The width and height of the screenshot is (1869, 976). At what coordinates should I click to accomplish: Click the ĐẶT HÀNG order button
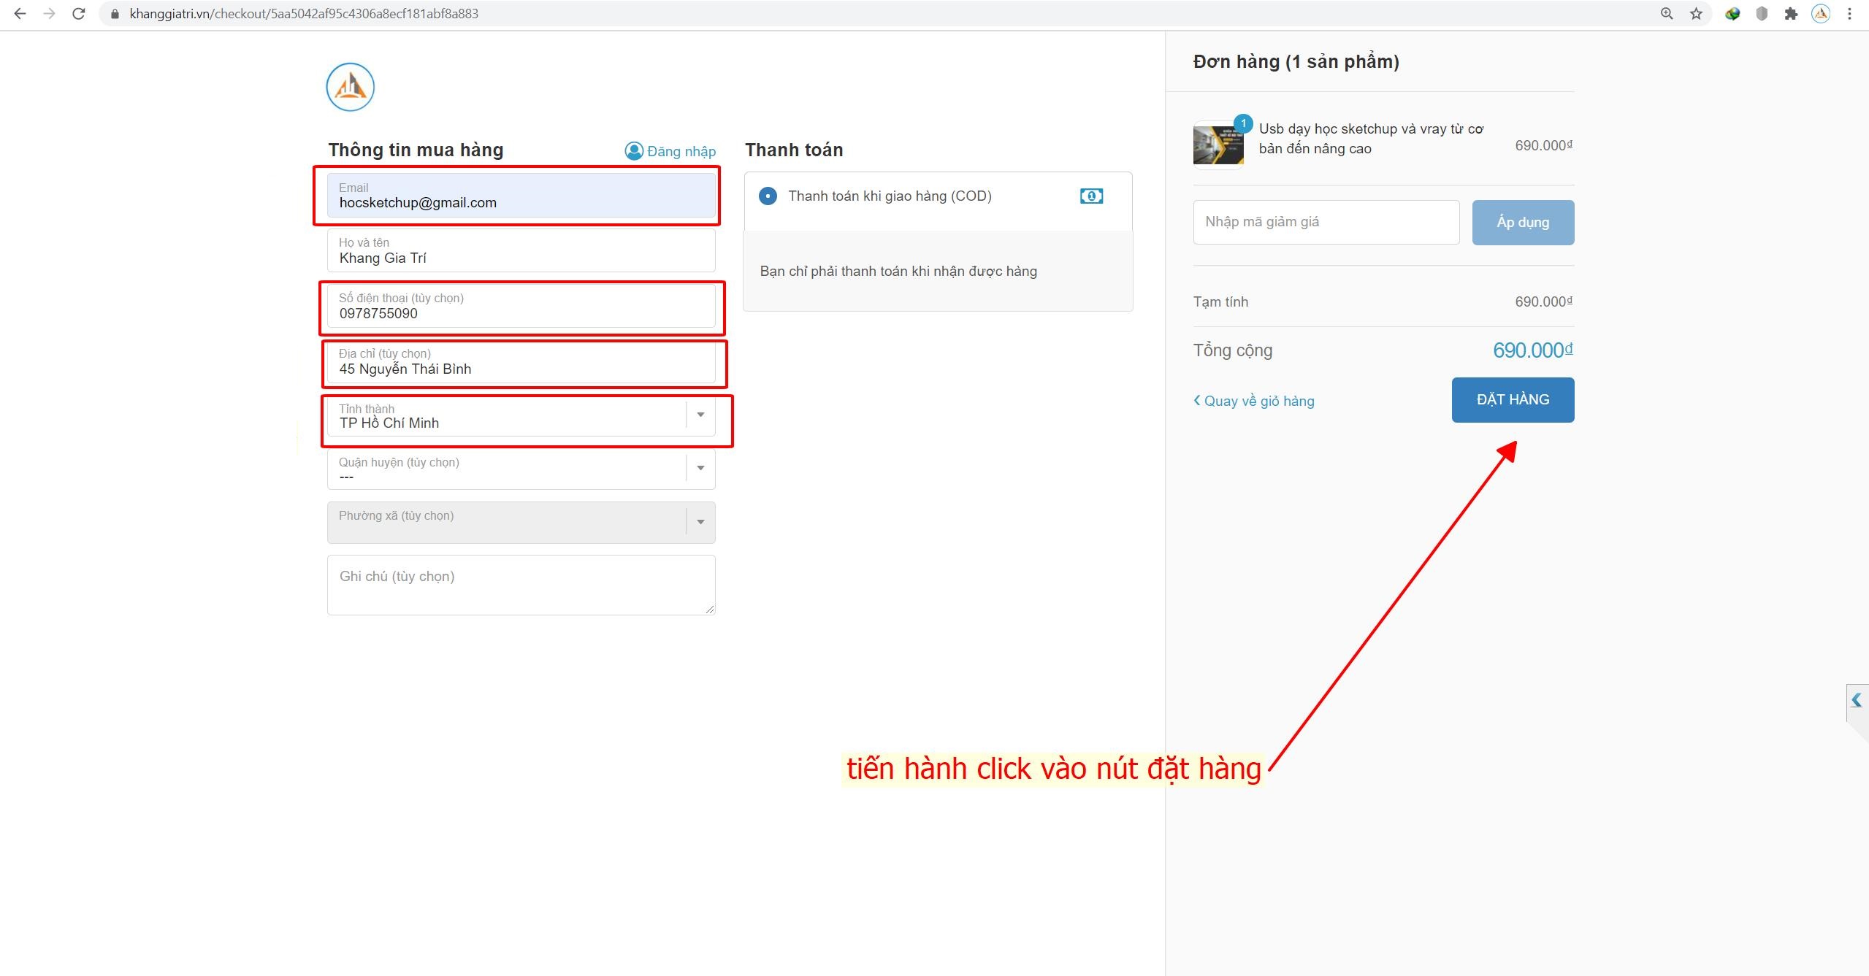(x=1512, y=399)
